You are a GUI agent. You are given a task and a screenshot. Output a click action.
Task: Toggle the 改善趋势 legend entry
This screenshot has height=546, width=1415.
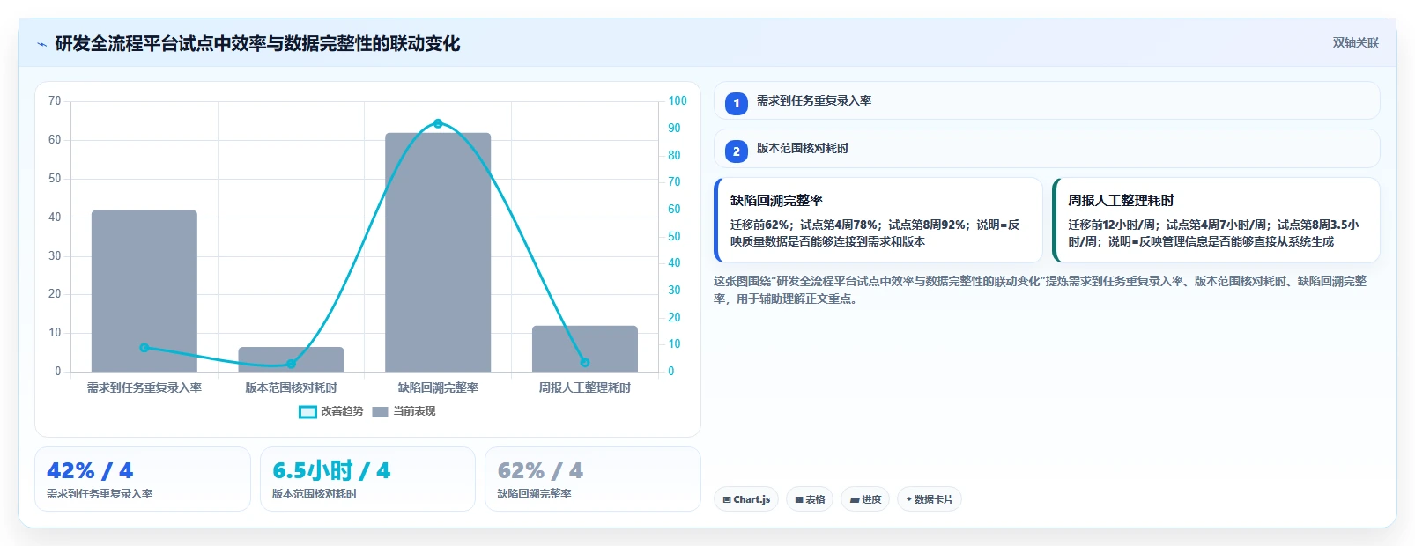tap(331, 411)
